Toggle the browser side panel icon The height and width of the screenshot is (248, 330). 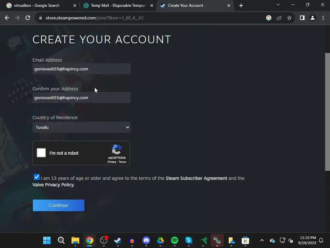coord(302,18)
